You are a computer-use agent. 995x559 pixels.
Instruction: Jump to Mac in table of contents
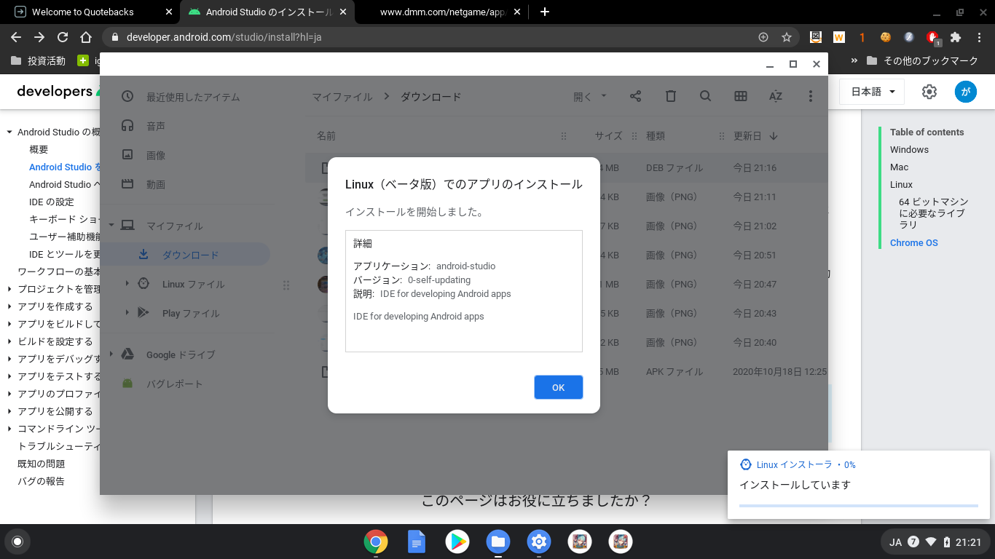tap(899, 167)
